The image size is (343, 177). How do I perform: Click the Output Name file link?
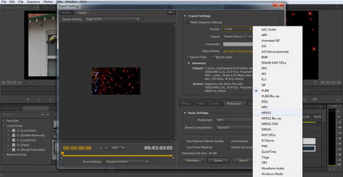coord(238,51)
